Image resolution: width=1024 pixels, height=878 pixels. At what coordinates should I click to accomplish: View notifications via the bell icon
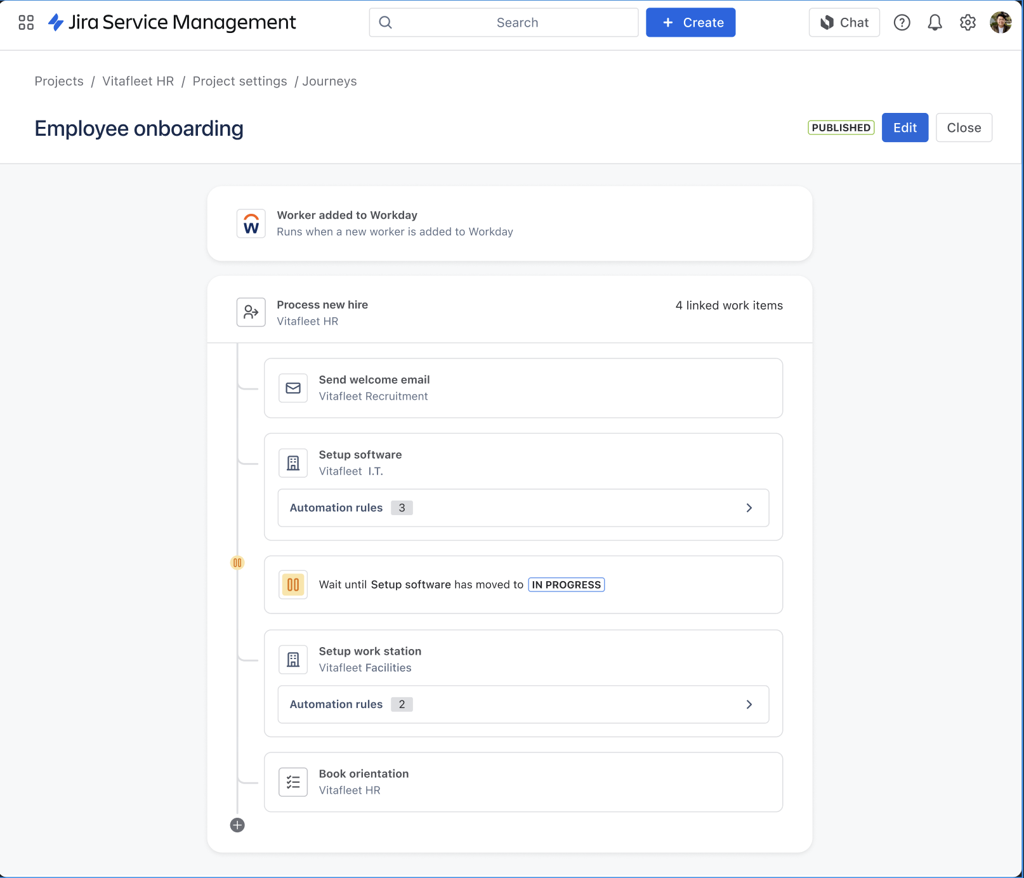pyautogui.click(x=934, y=22)
